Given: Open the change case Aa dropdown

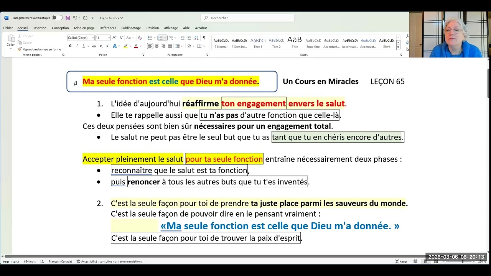Looking at the screenshot, I should (x=130, y=38).
